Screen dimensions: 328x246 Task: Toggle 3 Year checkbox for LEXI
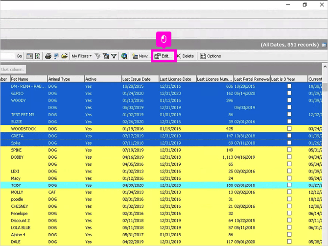[289, 171]
